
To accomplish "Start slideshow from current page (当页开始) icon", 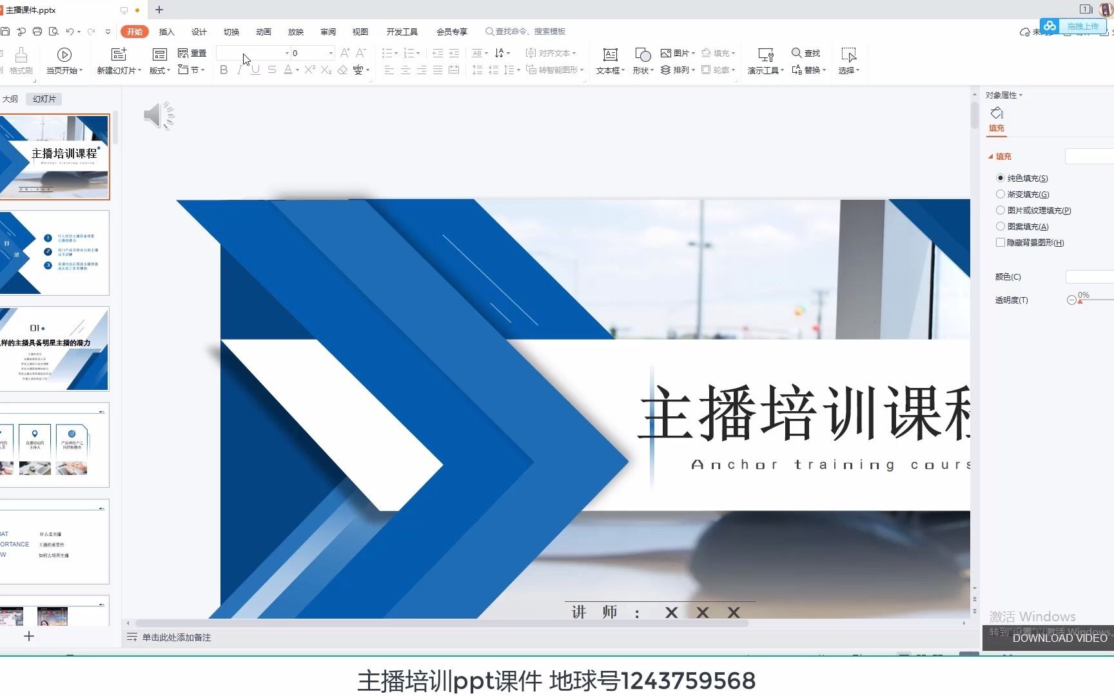I will click(64, 55).
